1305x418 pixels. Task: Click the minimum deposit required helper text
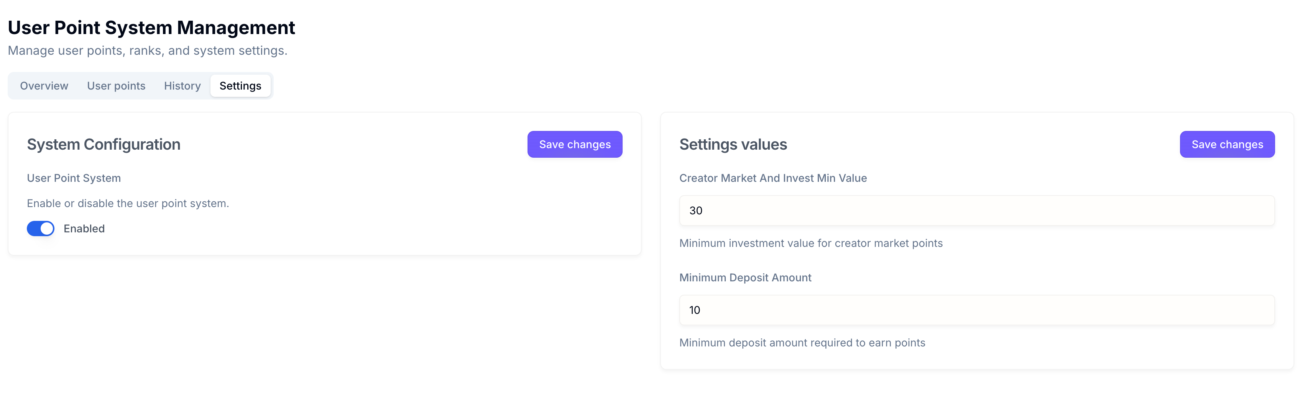[802, 343]
